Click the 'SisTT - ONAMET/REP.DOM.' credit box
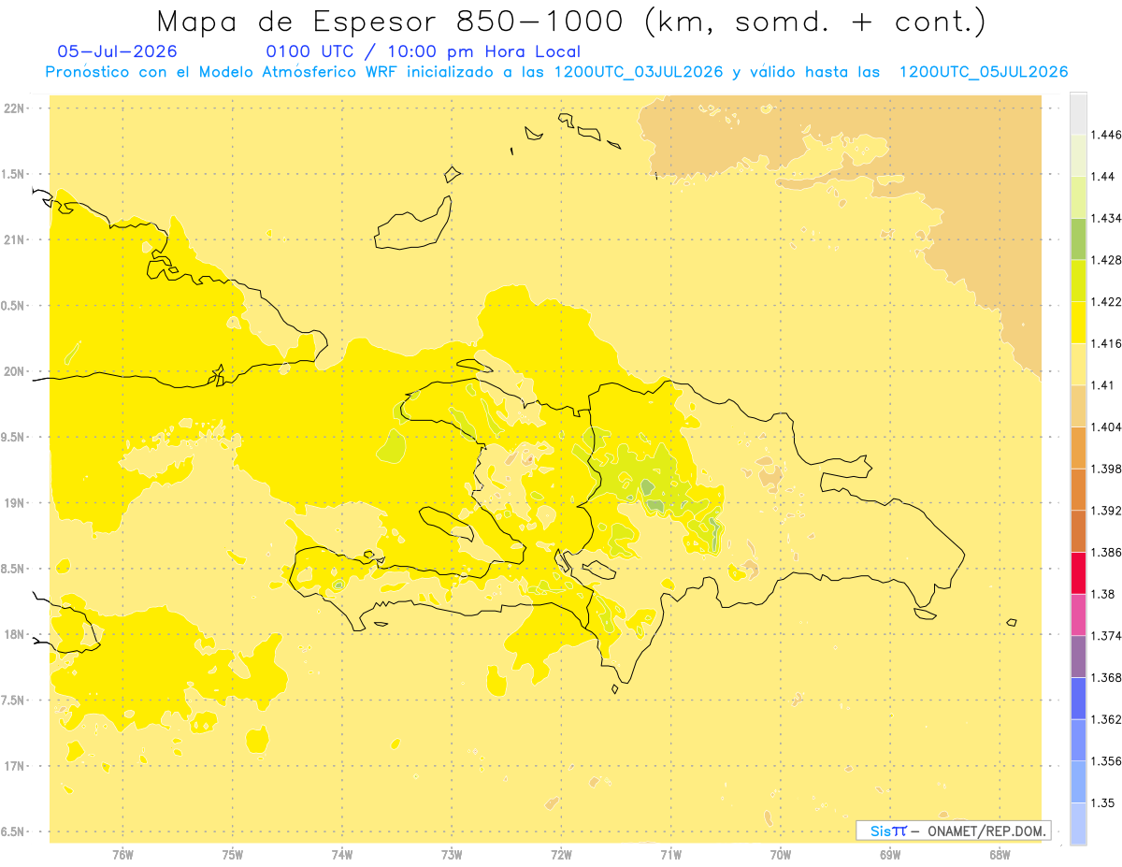Viewport: 1122px width, 867px height. [x=953, y=831]
